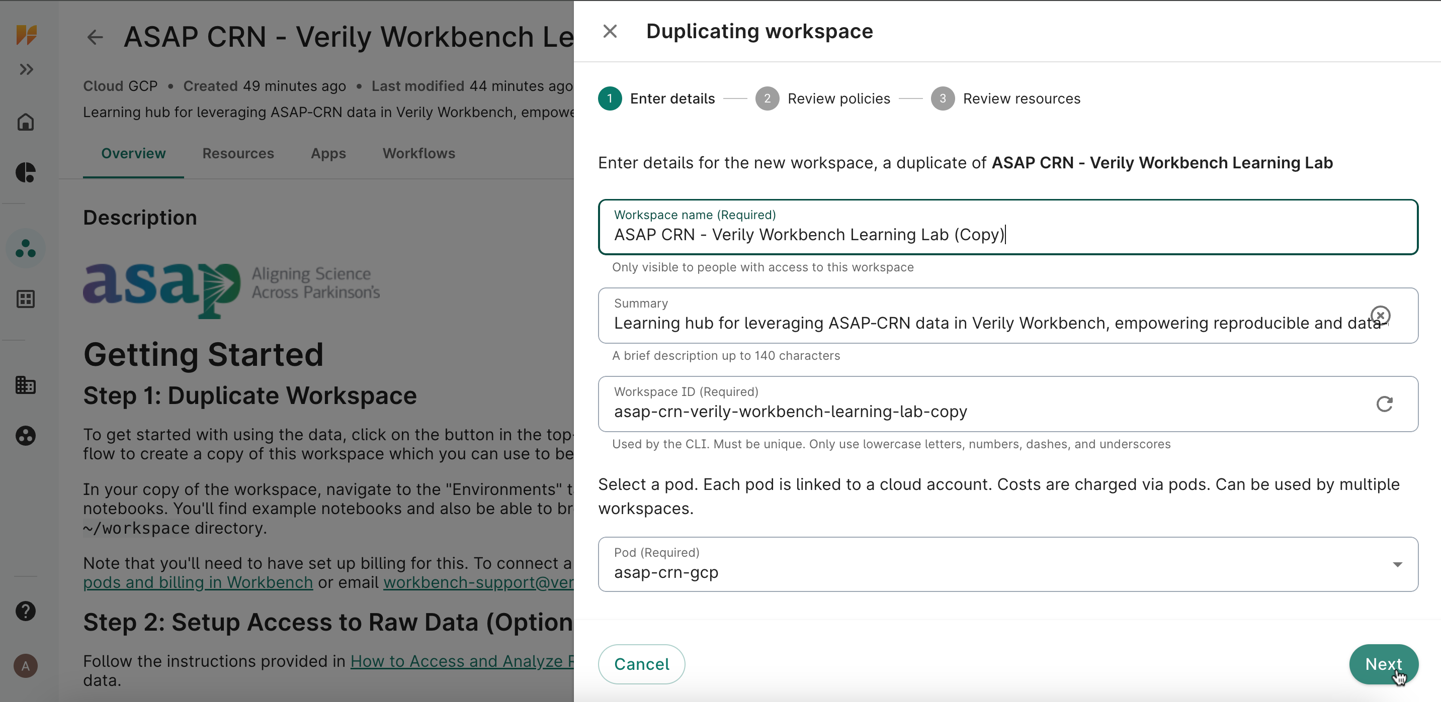
Task: Switch to the Workflows tab
Action: coord(418,154)
